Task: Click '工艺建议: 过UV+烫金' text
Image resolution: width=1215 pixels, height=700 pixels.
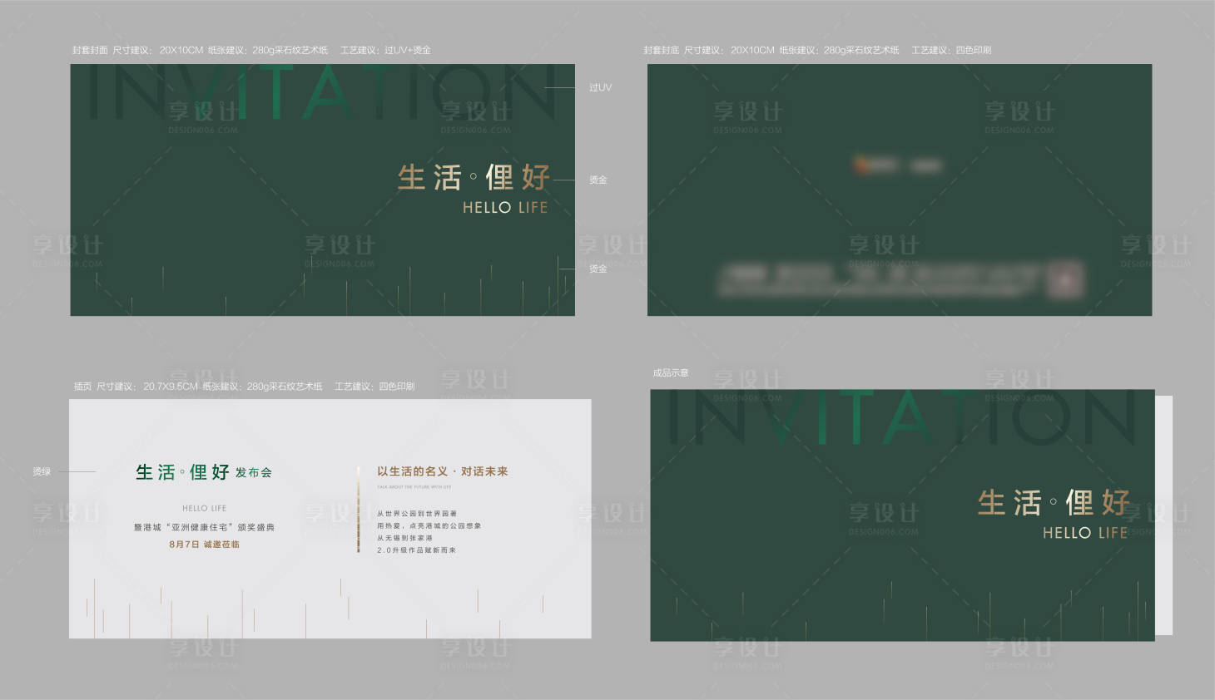Action: [x=385, y=50]
